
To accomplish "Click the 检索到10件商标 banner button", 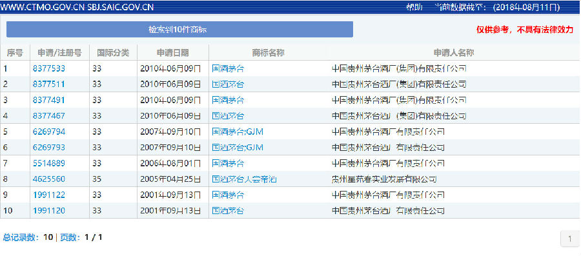I will coord(179,30).
